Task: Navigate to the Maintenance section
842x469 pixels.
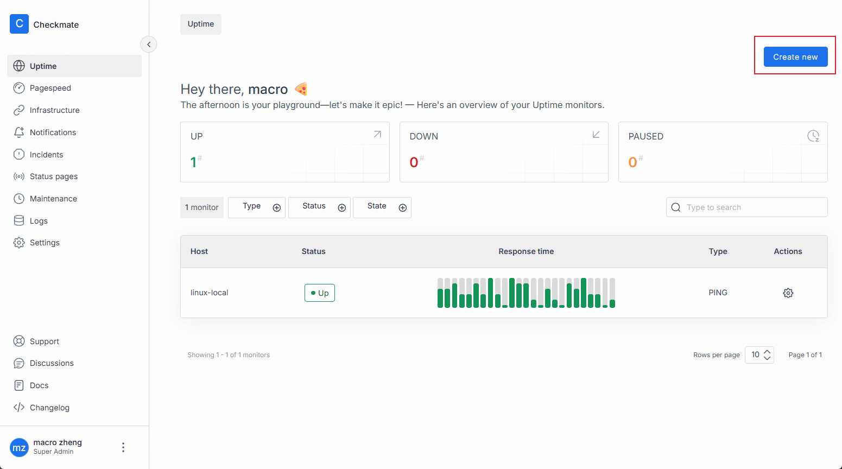Action: (x=53, y=199)
